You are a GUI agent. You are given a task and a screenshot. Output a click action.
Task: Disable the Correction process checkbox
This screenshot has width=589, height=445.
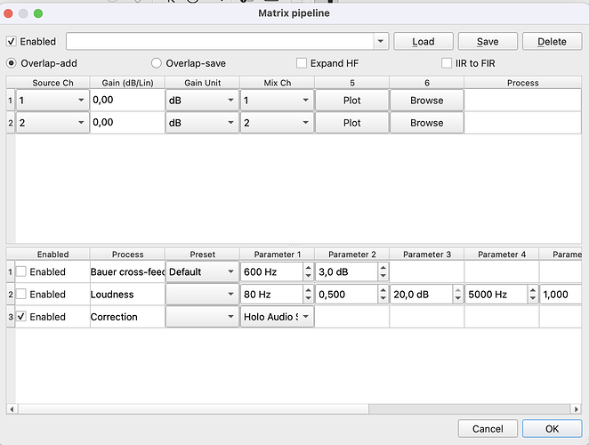pyautogui.click(x=21, y=317)
